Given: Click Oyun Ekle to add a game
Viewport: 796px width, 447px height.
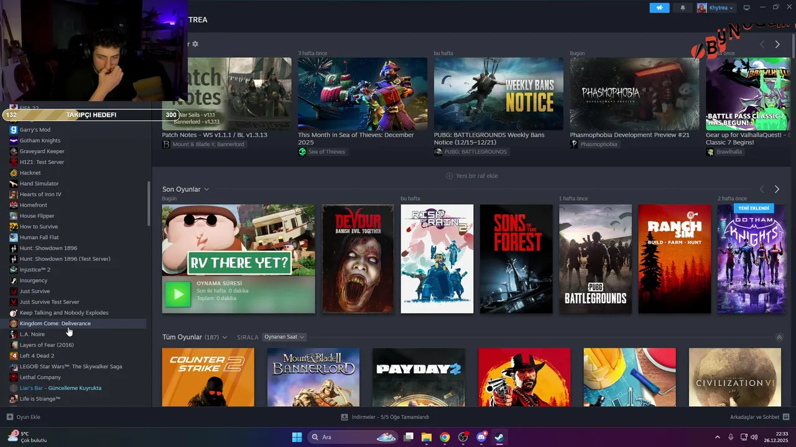Looking at the screenshot, I should tap(24, 417).
